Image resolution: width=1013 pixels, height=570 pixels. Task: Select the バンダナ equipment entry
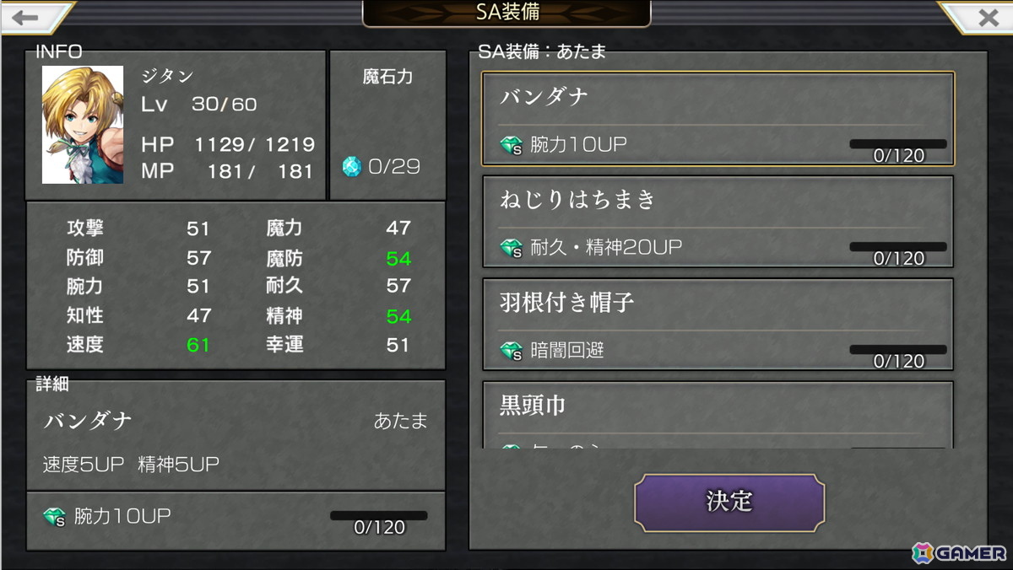(x=718, y=118)
